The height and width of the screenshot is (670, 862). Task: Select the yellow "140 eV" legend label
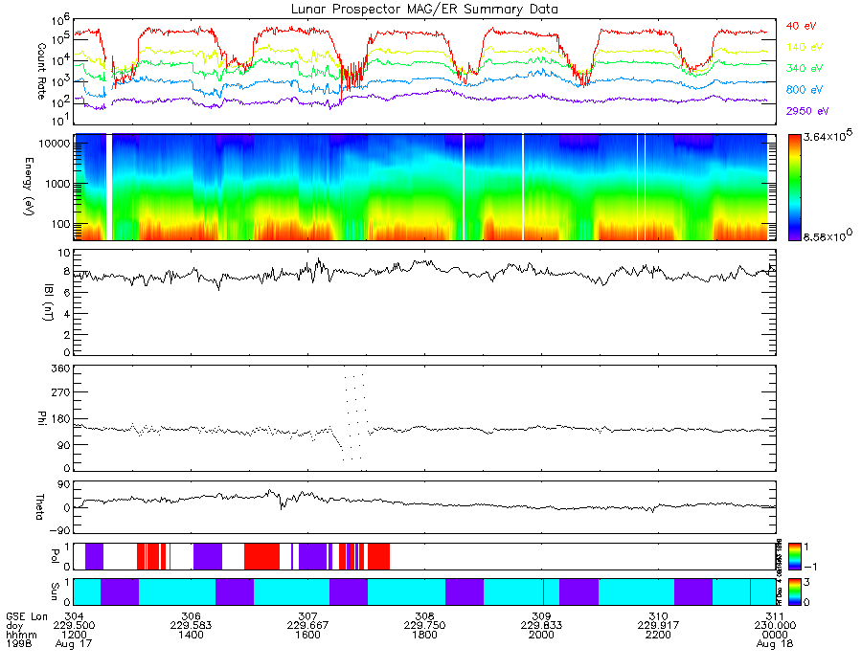tap(804, 47)
